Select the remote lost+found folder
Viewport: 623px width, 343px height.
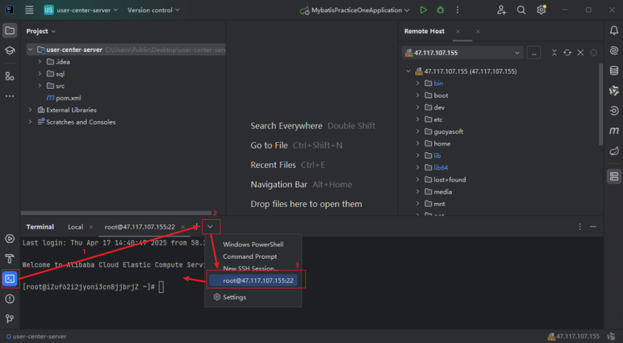point(449,179)
